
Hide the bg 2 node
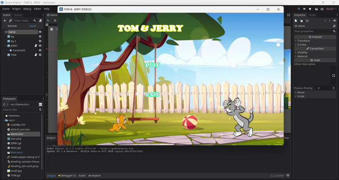tap(40, 41)
